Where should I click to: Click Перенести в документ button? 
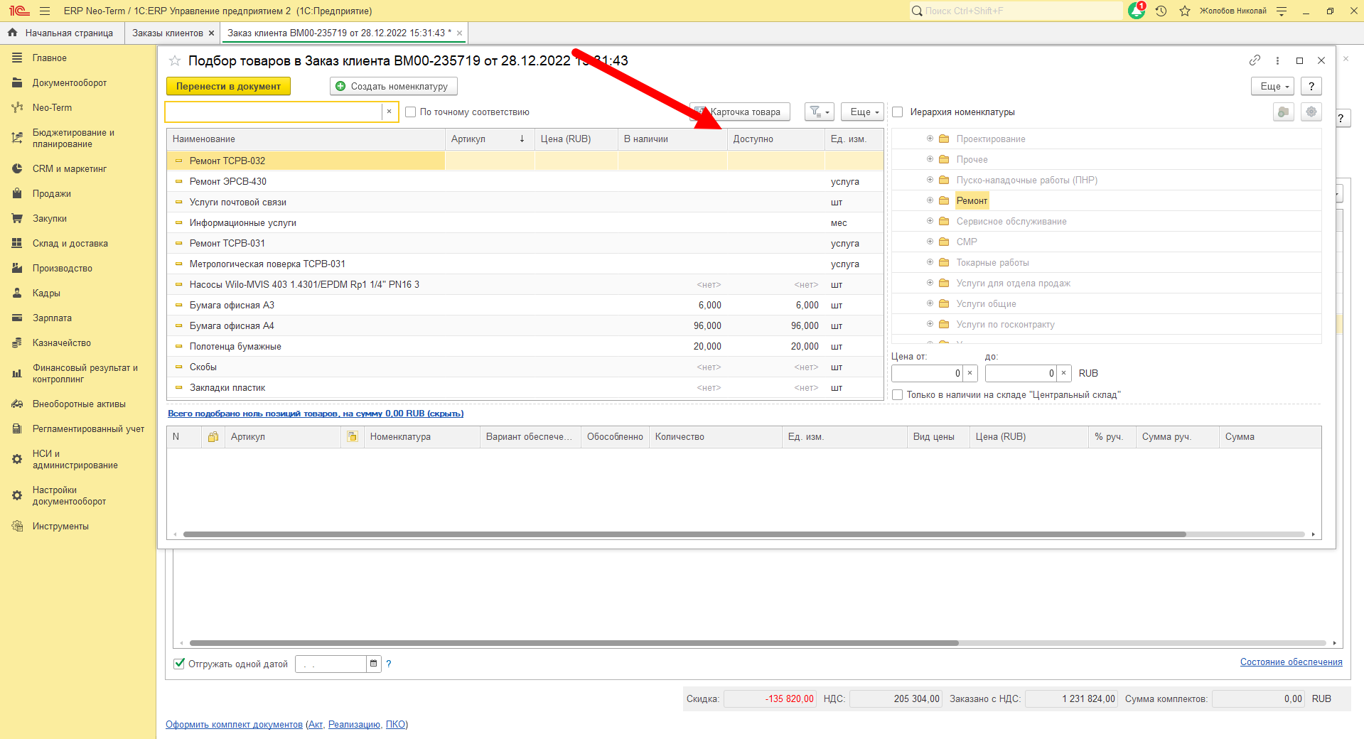228,86
